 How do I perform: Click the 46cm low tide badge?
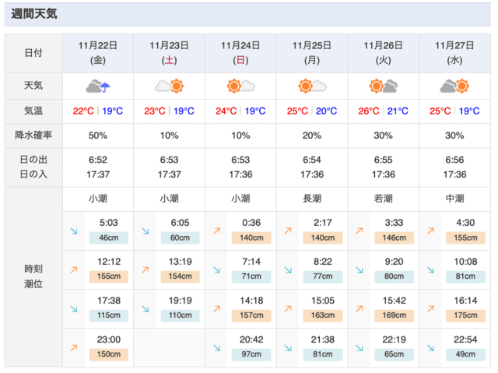(109, 238)
